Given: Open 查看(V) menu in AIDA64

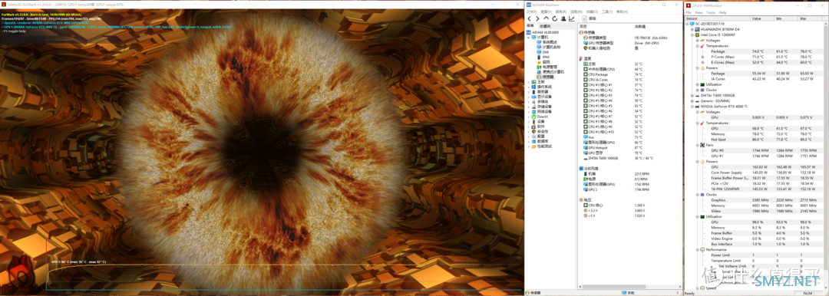Looking at the screenshot, I should tap(547, 12).
